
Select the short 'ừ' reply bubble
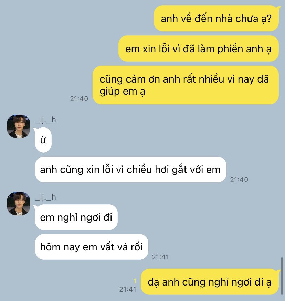43,140
